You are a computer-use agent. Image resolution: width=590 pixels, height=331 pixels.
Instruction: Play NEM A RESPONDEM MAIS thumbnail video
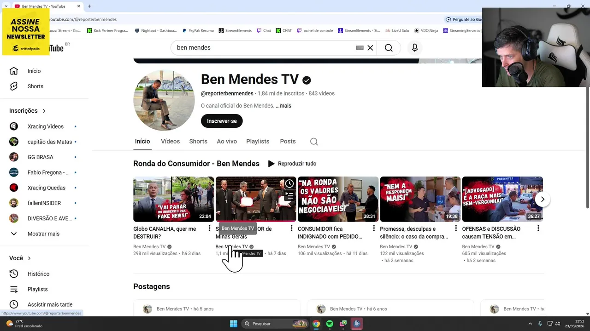[420, 199]
